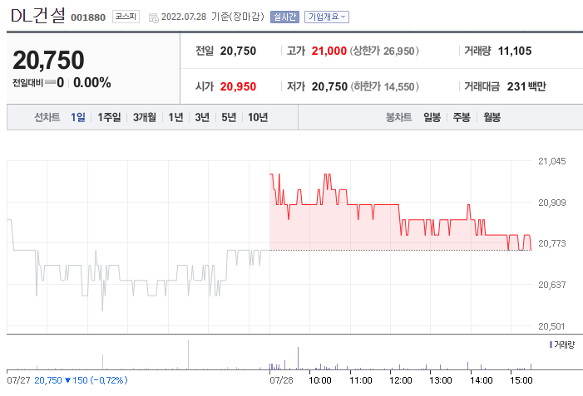
Task: Click the 20,909 price axis label
Action: (x=551, y=203)
